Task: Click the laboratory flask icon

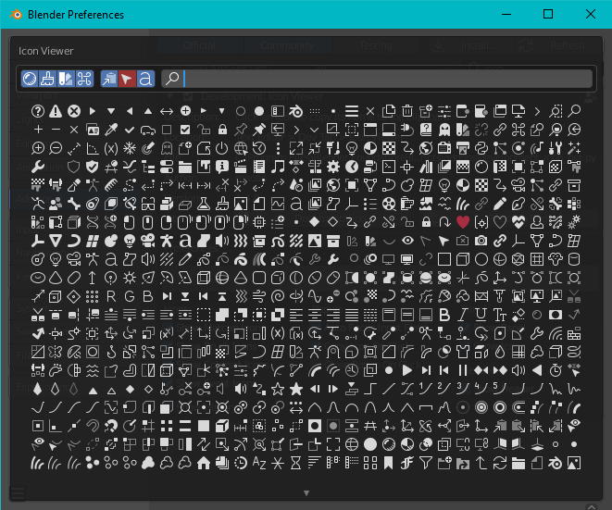Action: (204, 204)
